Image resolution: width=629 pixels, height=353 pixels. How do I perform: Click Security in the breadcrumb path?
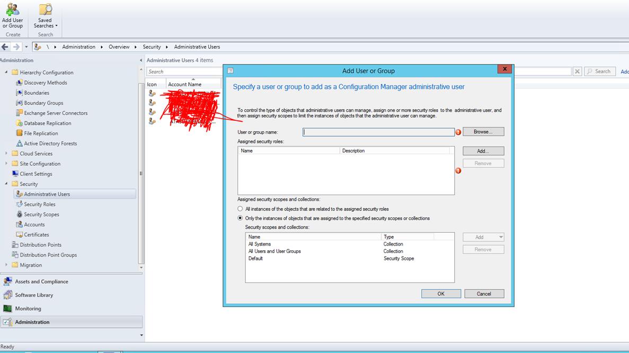point(152,47)
